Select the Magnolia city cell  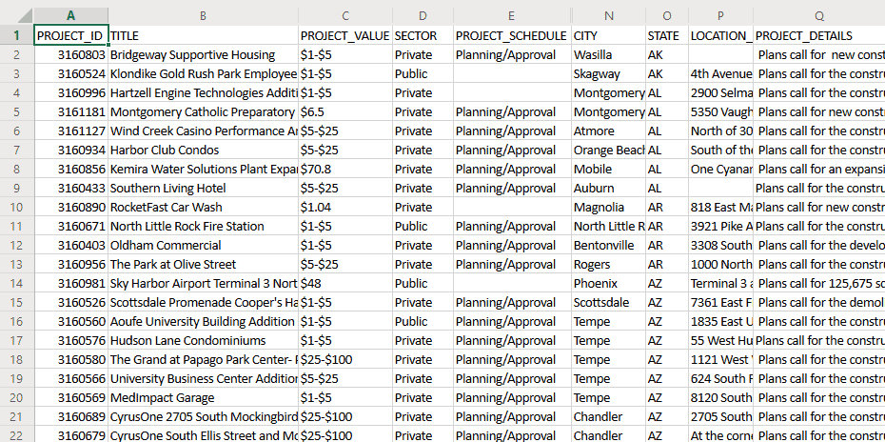pyautogui.click(x=608, y=207)
